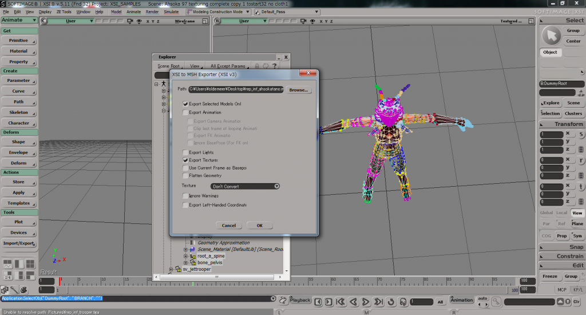Click the eye icon in viewport B header

(312, 21)
